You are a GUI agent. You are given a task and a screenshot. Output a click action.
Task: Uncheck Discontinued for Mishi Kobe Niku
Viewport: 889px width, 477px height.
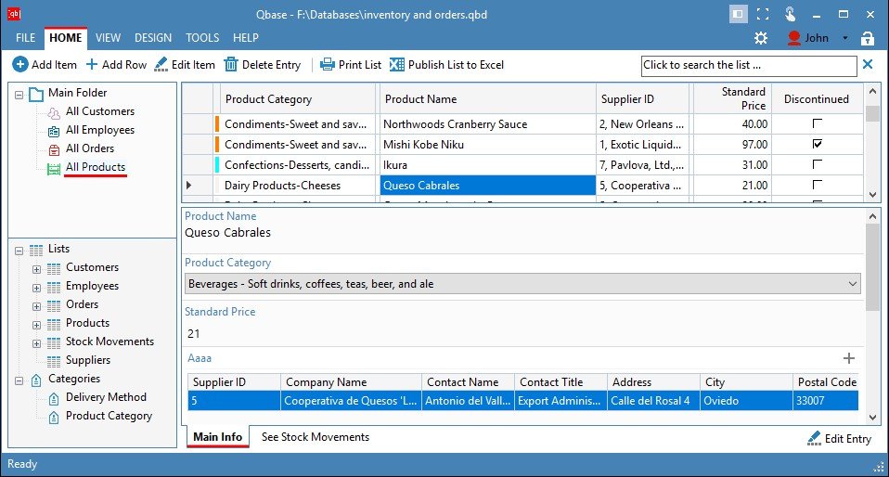click(817, 144)
